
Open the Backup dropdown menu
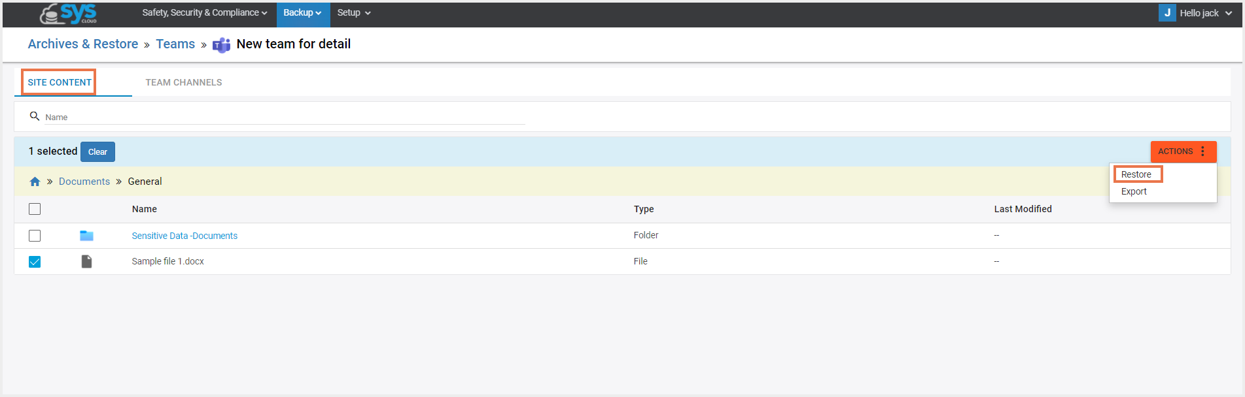[303, 13]
